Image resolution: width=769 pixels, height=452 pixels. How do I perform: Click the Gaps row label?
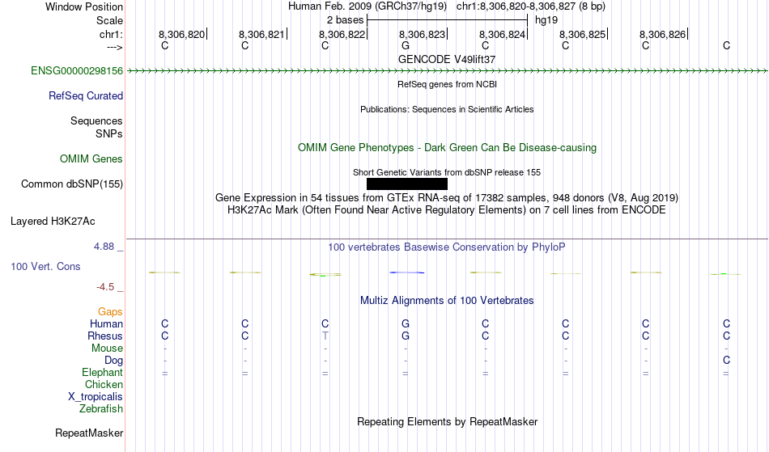tap(110, 312)
